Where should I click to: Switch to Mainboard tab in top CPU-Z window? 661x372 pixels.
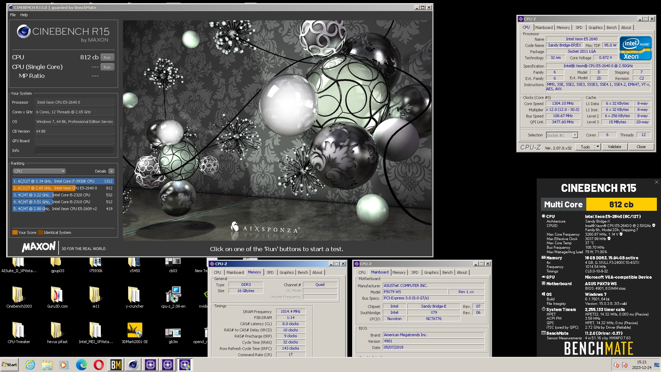tap(544, 28)
